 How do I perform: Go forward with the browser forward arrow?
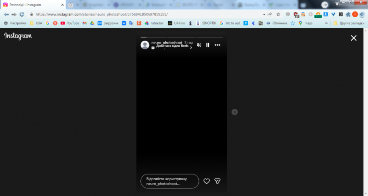(14, 14)
